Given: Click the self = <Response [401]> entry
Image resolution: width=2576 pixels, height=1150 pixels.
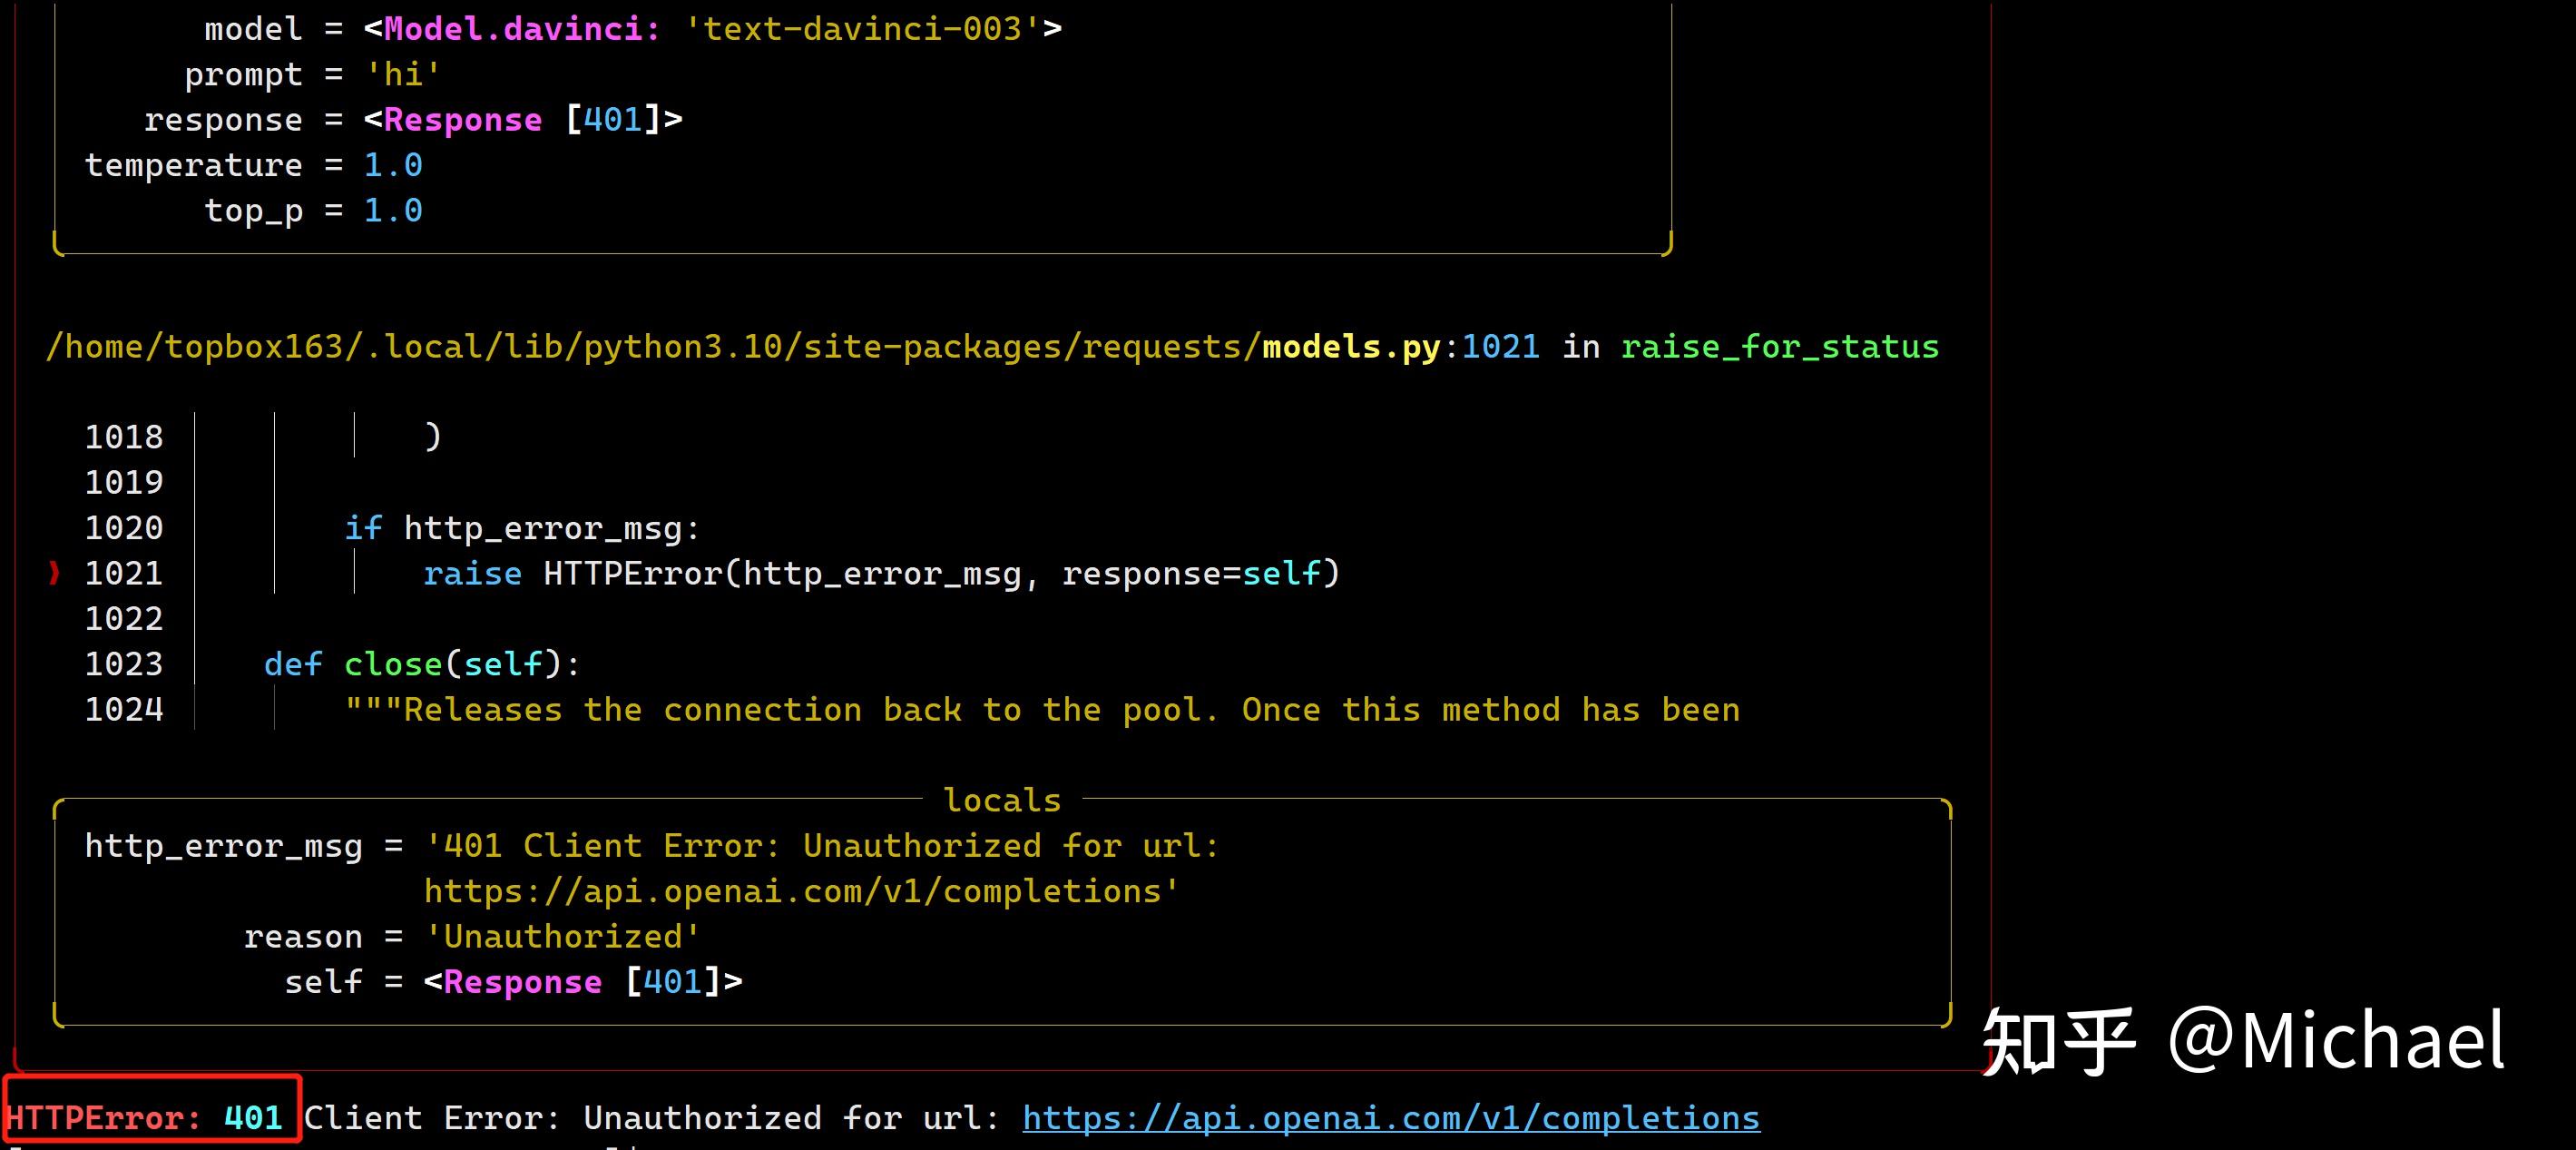Looking at the screenshot, I should point(513,982).
